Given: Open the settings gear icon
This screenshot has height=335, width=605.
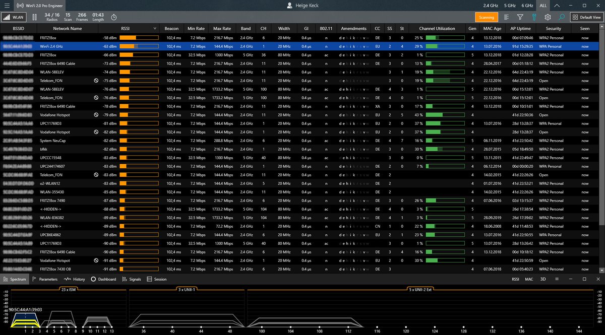Looking at the screenshot, I should pos(548,17).
